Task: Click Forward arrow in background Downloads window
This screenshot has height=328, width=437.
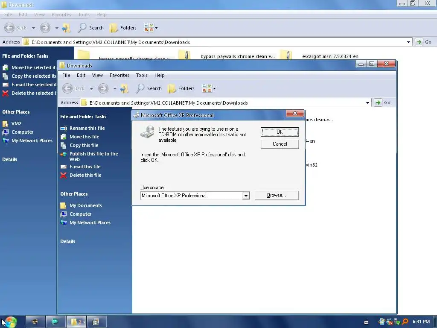Action: pos(45,28)
